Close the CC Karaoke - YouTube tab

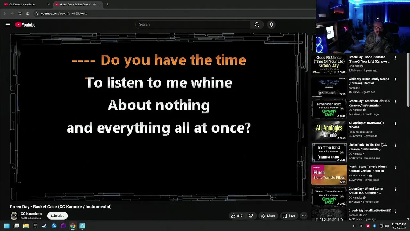pos(49,4)
